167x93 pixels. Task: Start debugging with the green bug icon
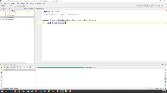tap(159, 6)
